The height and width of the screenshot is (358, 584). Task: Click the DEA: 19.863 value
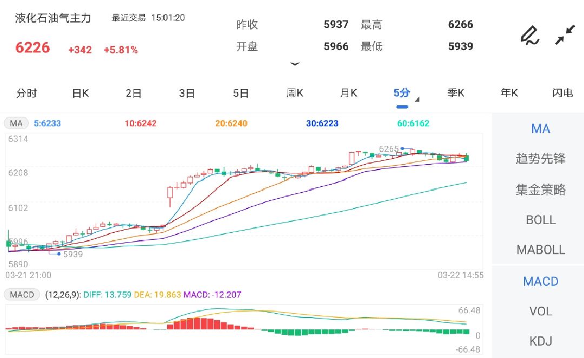coord(157,295)
